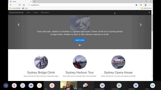Select participant avatar KR
Image resolution: width=161 pixels, height=90 pixels.
click(31, 85)
